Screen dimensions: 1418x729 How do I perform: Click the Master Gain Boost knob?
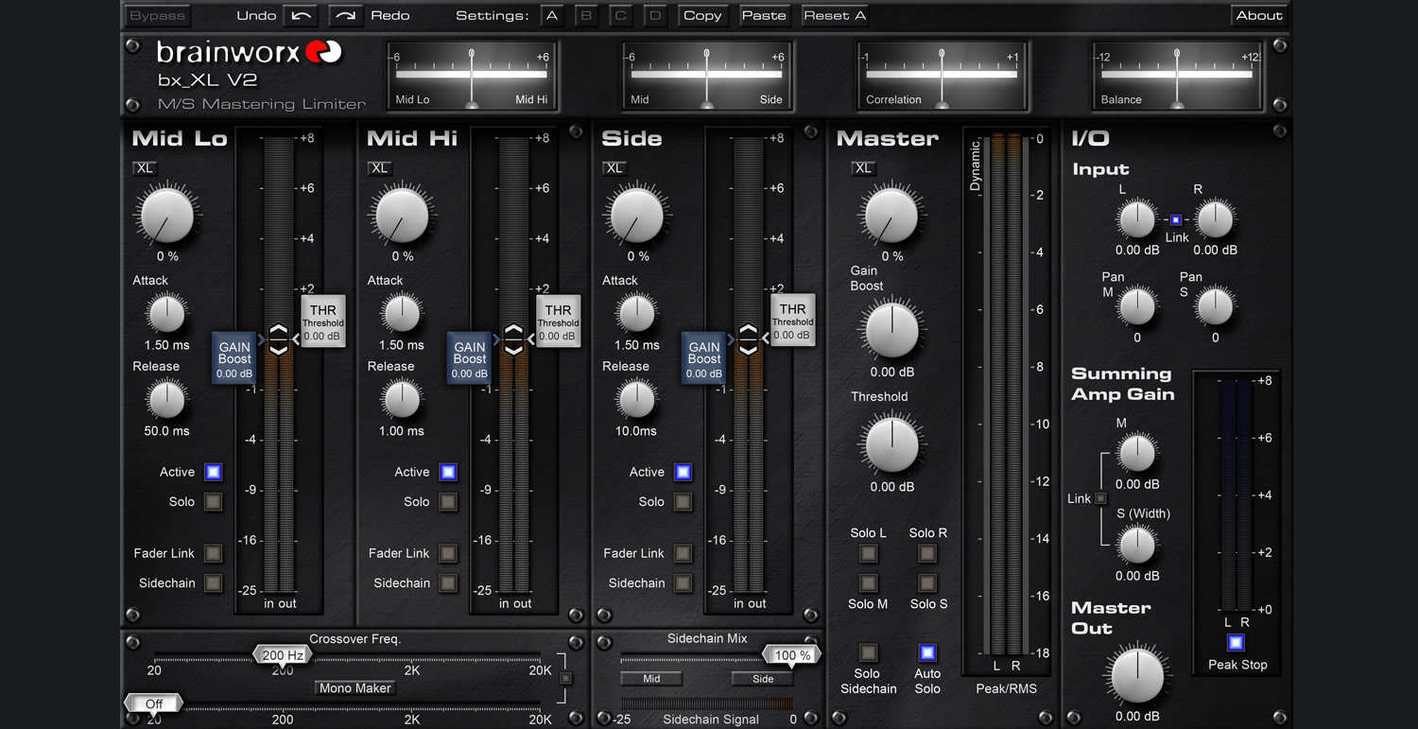[x=891, y=330]
